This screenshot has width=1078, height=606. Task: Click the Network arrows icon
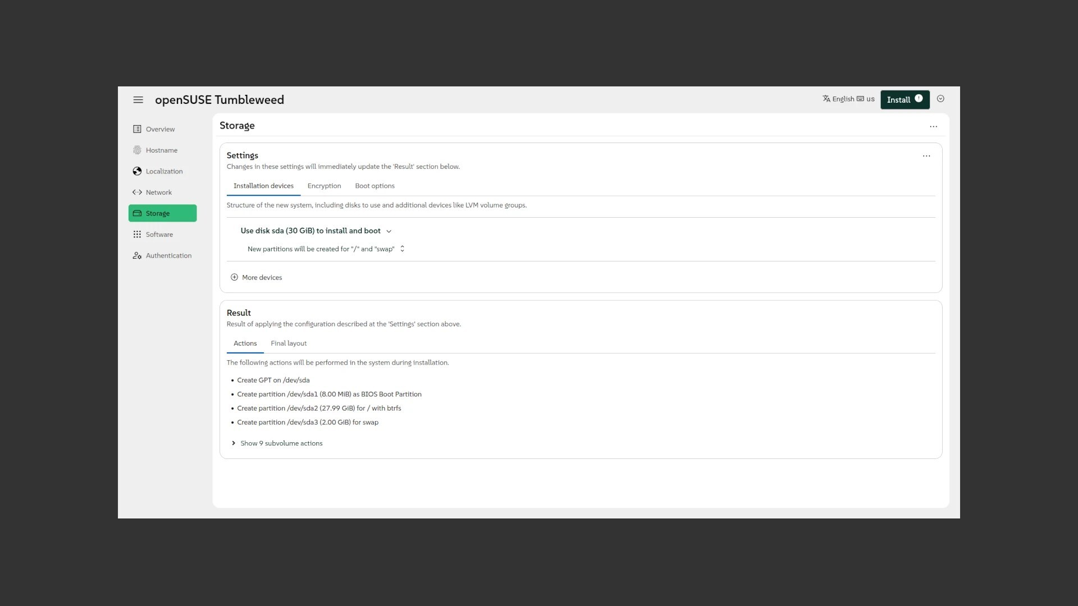tap(137, 192)
